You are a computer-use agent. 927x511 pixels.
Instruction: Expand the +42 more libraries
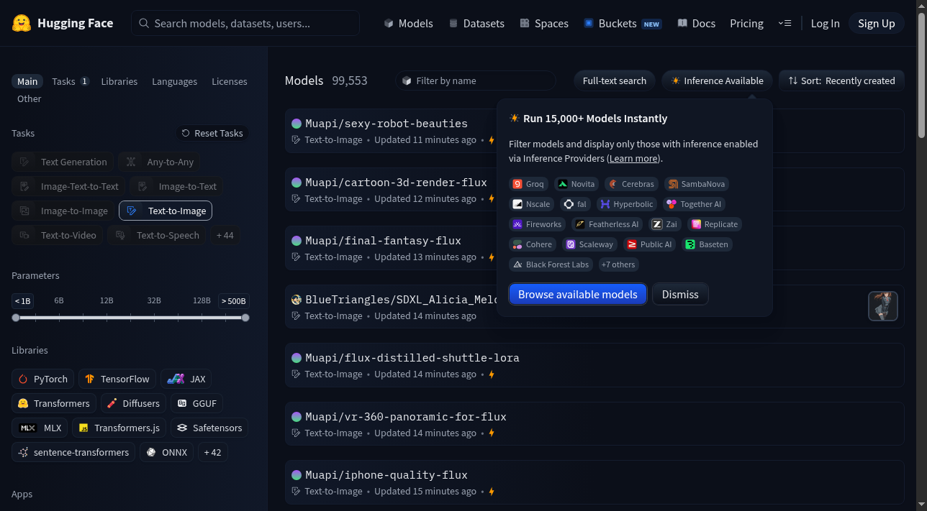pos(213,452)
